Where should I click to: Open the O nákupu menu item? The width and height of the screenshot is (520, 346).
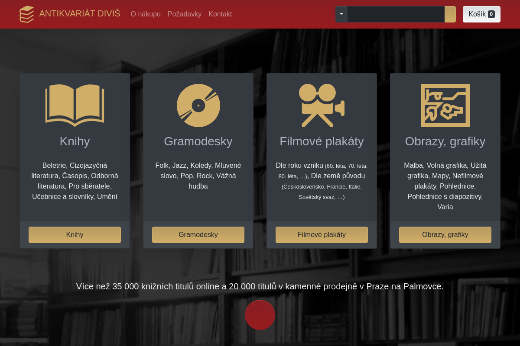point(146,14)
